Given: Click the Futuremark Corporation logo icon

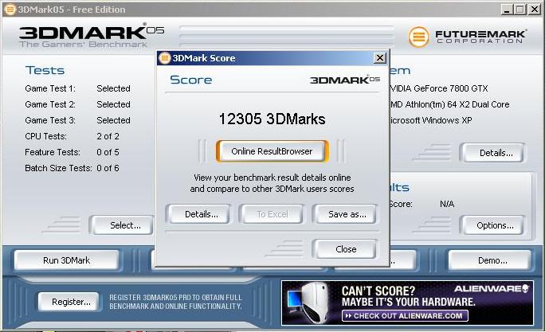Looking at the screenshot, I should click(418, 37).
